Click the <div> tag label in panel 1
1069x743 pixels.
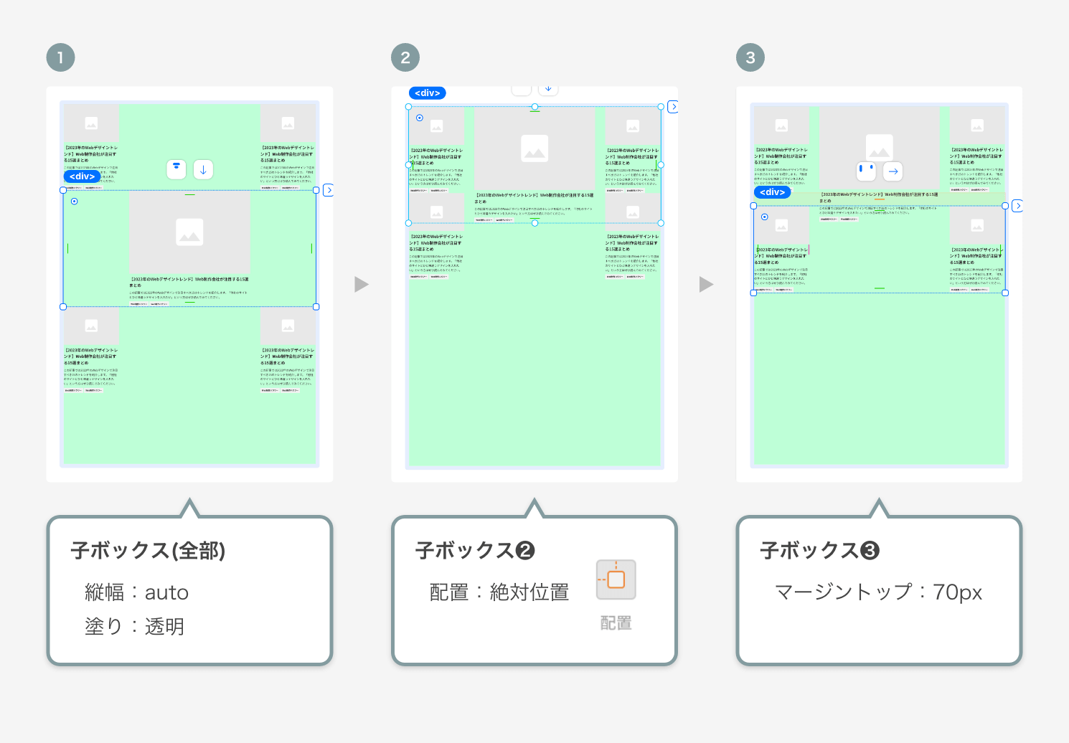tap(83, 176)
